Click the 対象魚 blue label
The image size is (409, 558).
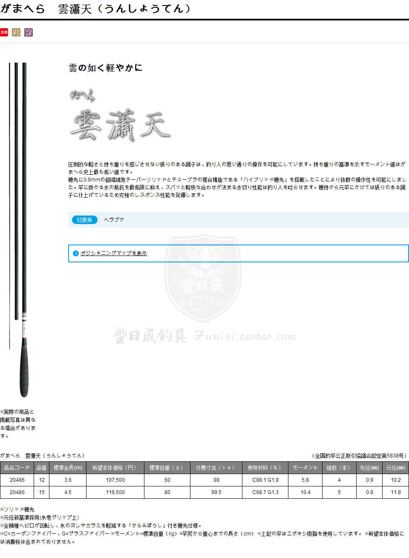[84, 220]
